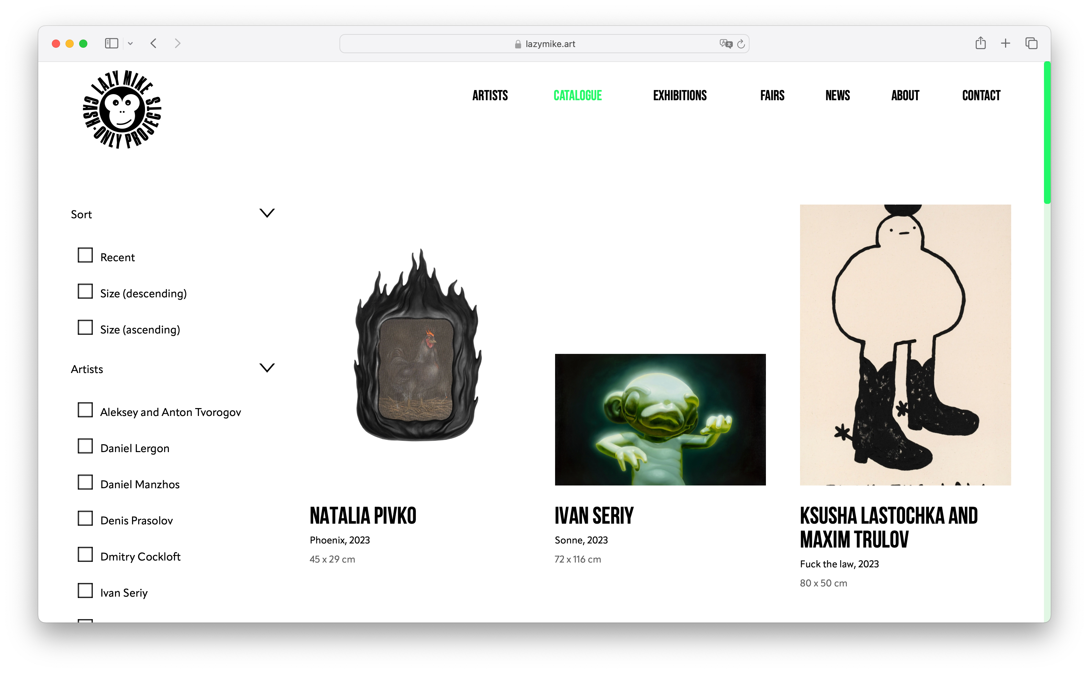1089x673 pixels.
Task: Check the Recent sort checkbox
Action: click(x=85, y=255)
